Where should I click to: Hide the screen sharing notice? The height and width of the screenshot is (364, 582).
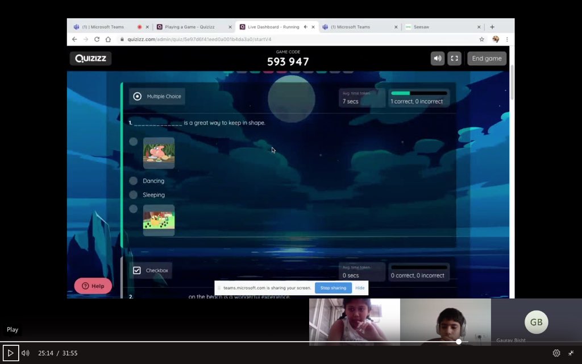(x=360, y=288)
